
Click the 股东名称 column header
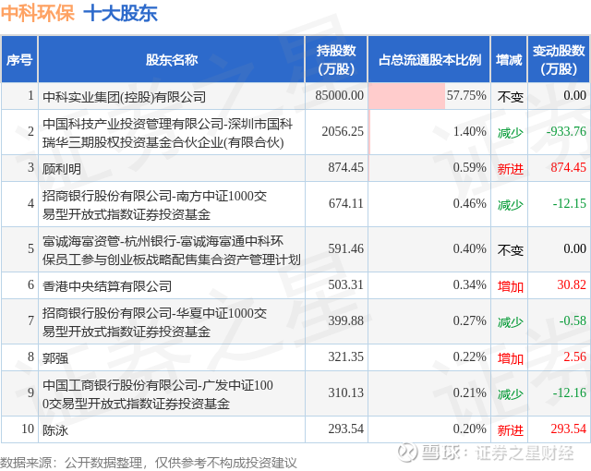pos(172,59)
